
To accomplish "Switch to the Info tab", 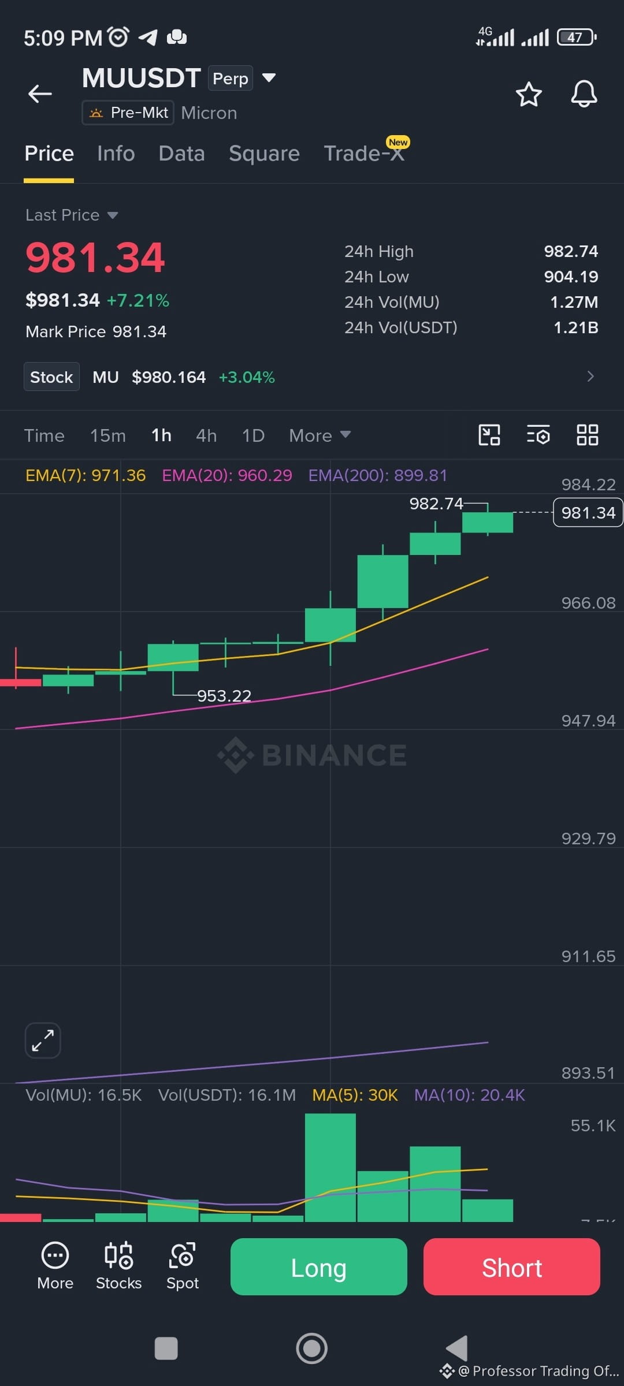I will (x=116, y=154).
